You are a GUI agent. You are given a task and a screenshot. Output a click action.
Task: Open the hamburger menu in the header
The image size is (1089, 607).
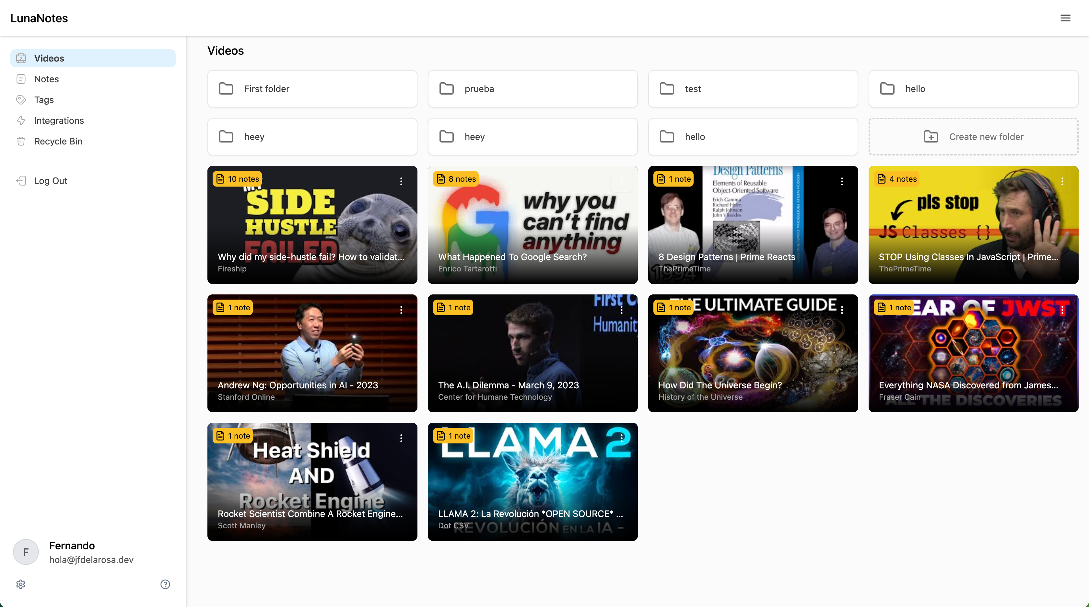[1065, 18]
